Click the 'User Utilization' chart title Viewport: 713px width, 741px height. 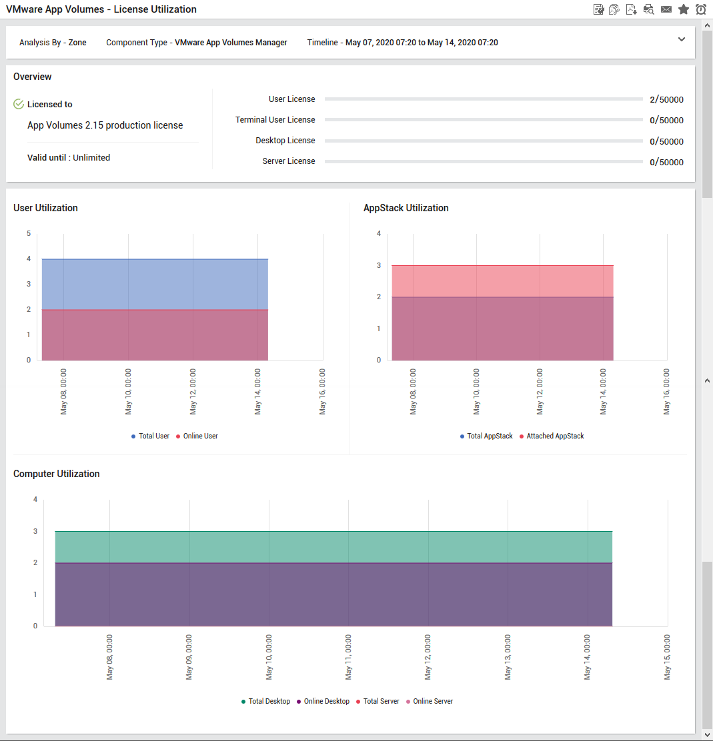45,208
